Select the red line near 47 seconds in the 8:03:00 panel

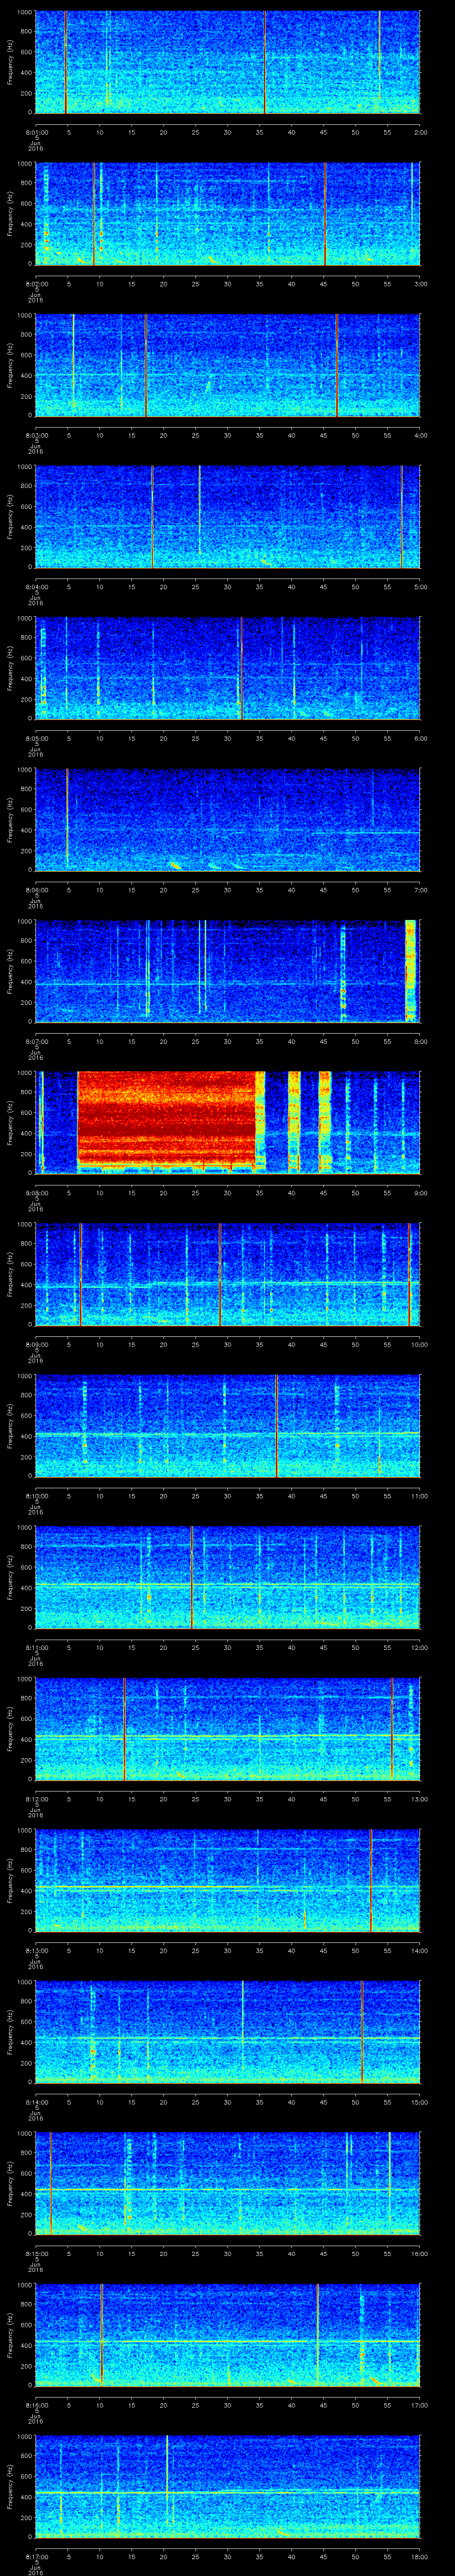tap(337, 365)
